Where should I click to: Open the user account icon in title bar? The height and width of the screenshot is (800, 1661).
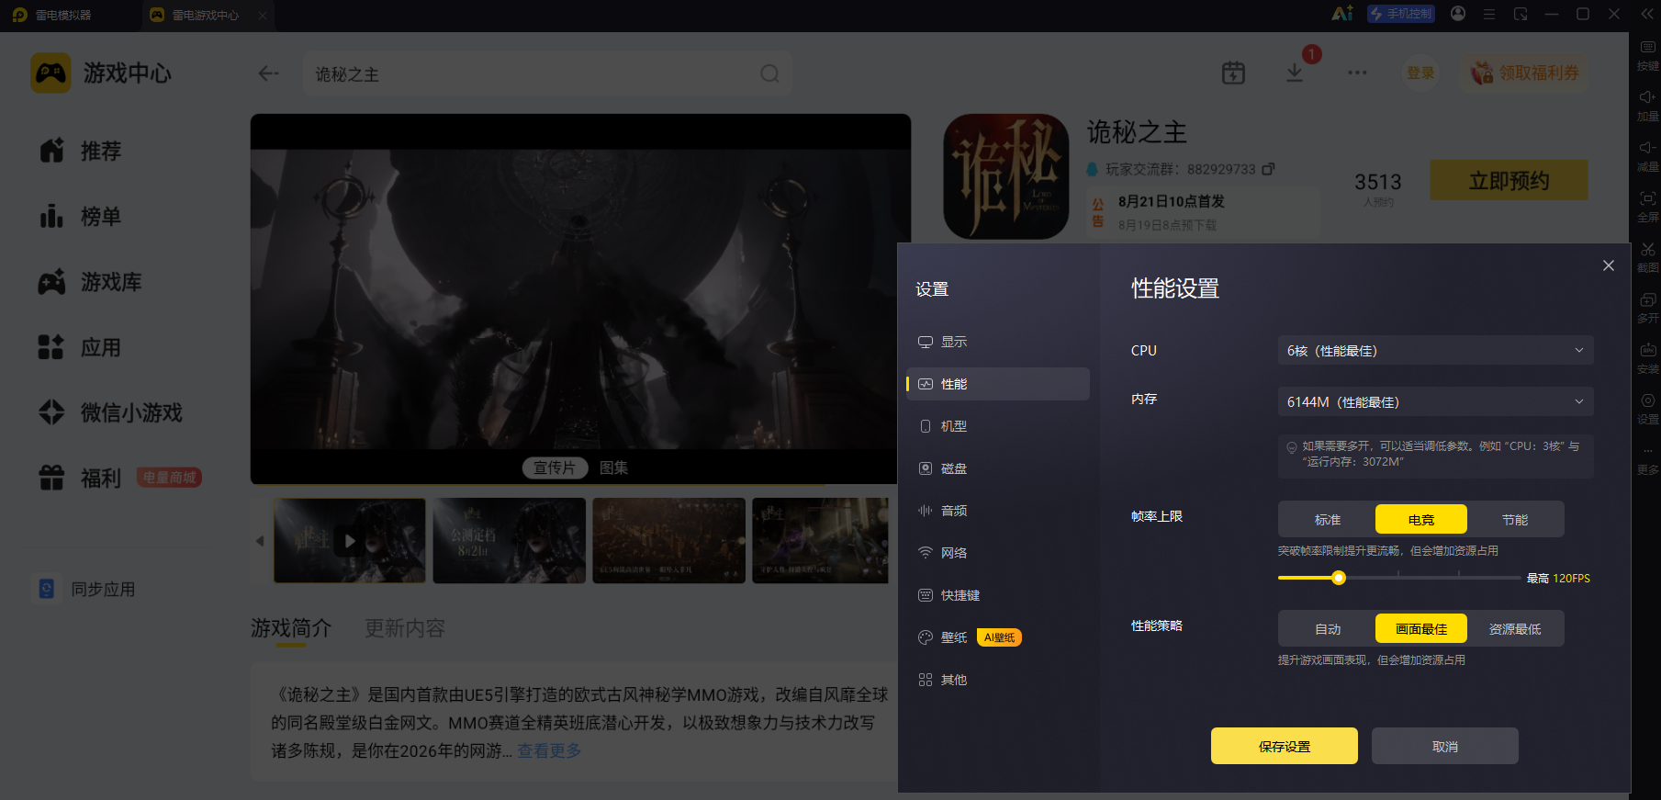tap(1458, 14)
